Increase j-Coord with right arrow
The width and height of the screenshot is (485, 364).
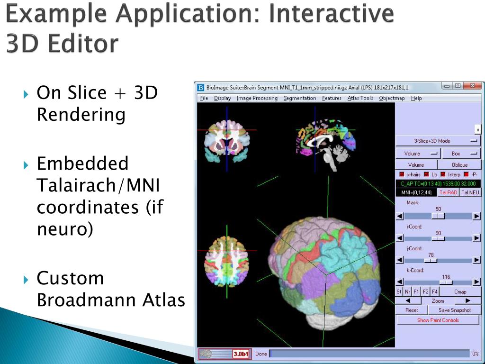pyautogui.click(x=476, y=260)
